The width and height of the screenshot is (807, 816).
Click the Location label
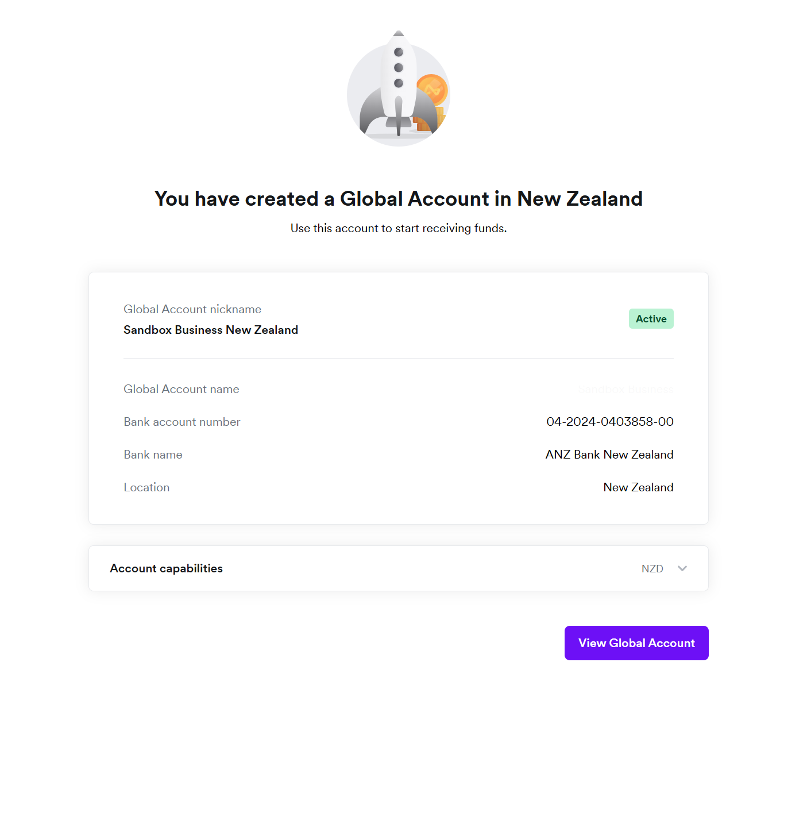tap(146, 487)
